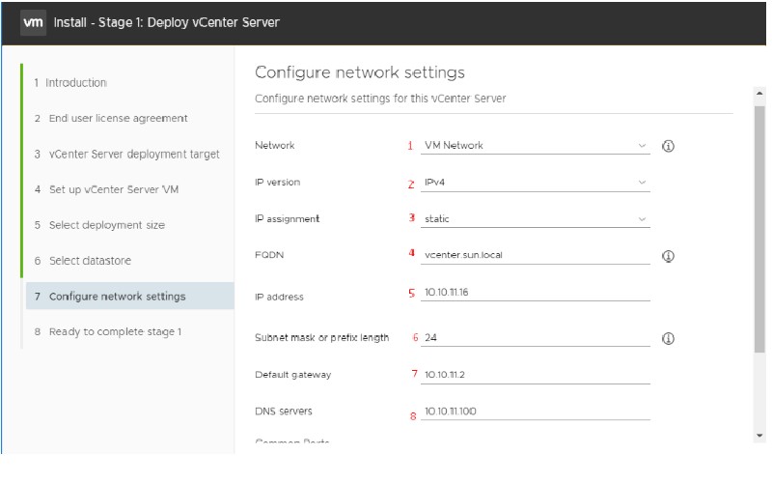Image resolution: width=772 pixels, height=483 pixels.
Task: Go to step 4 Set up vCenter Server VM
Action: (106, 189)
